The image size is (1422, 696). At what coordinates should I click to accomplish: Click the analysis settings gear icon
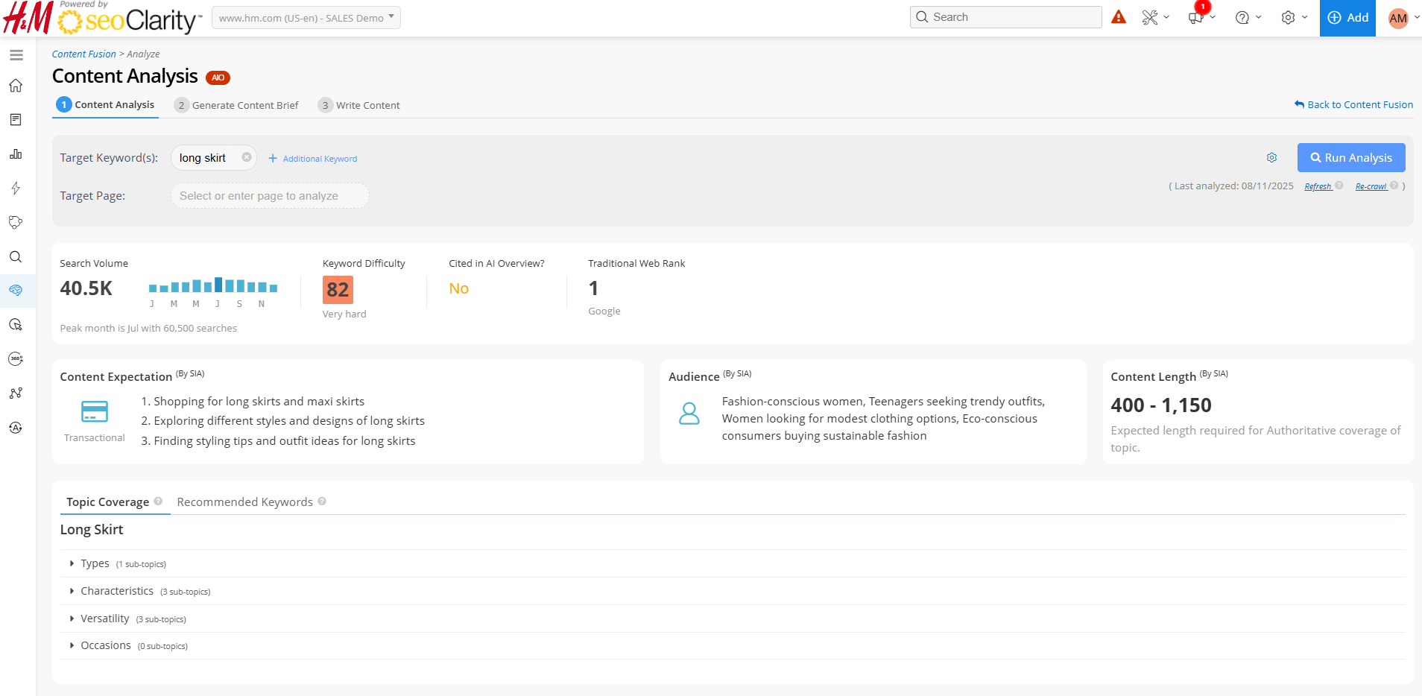1271,158
